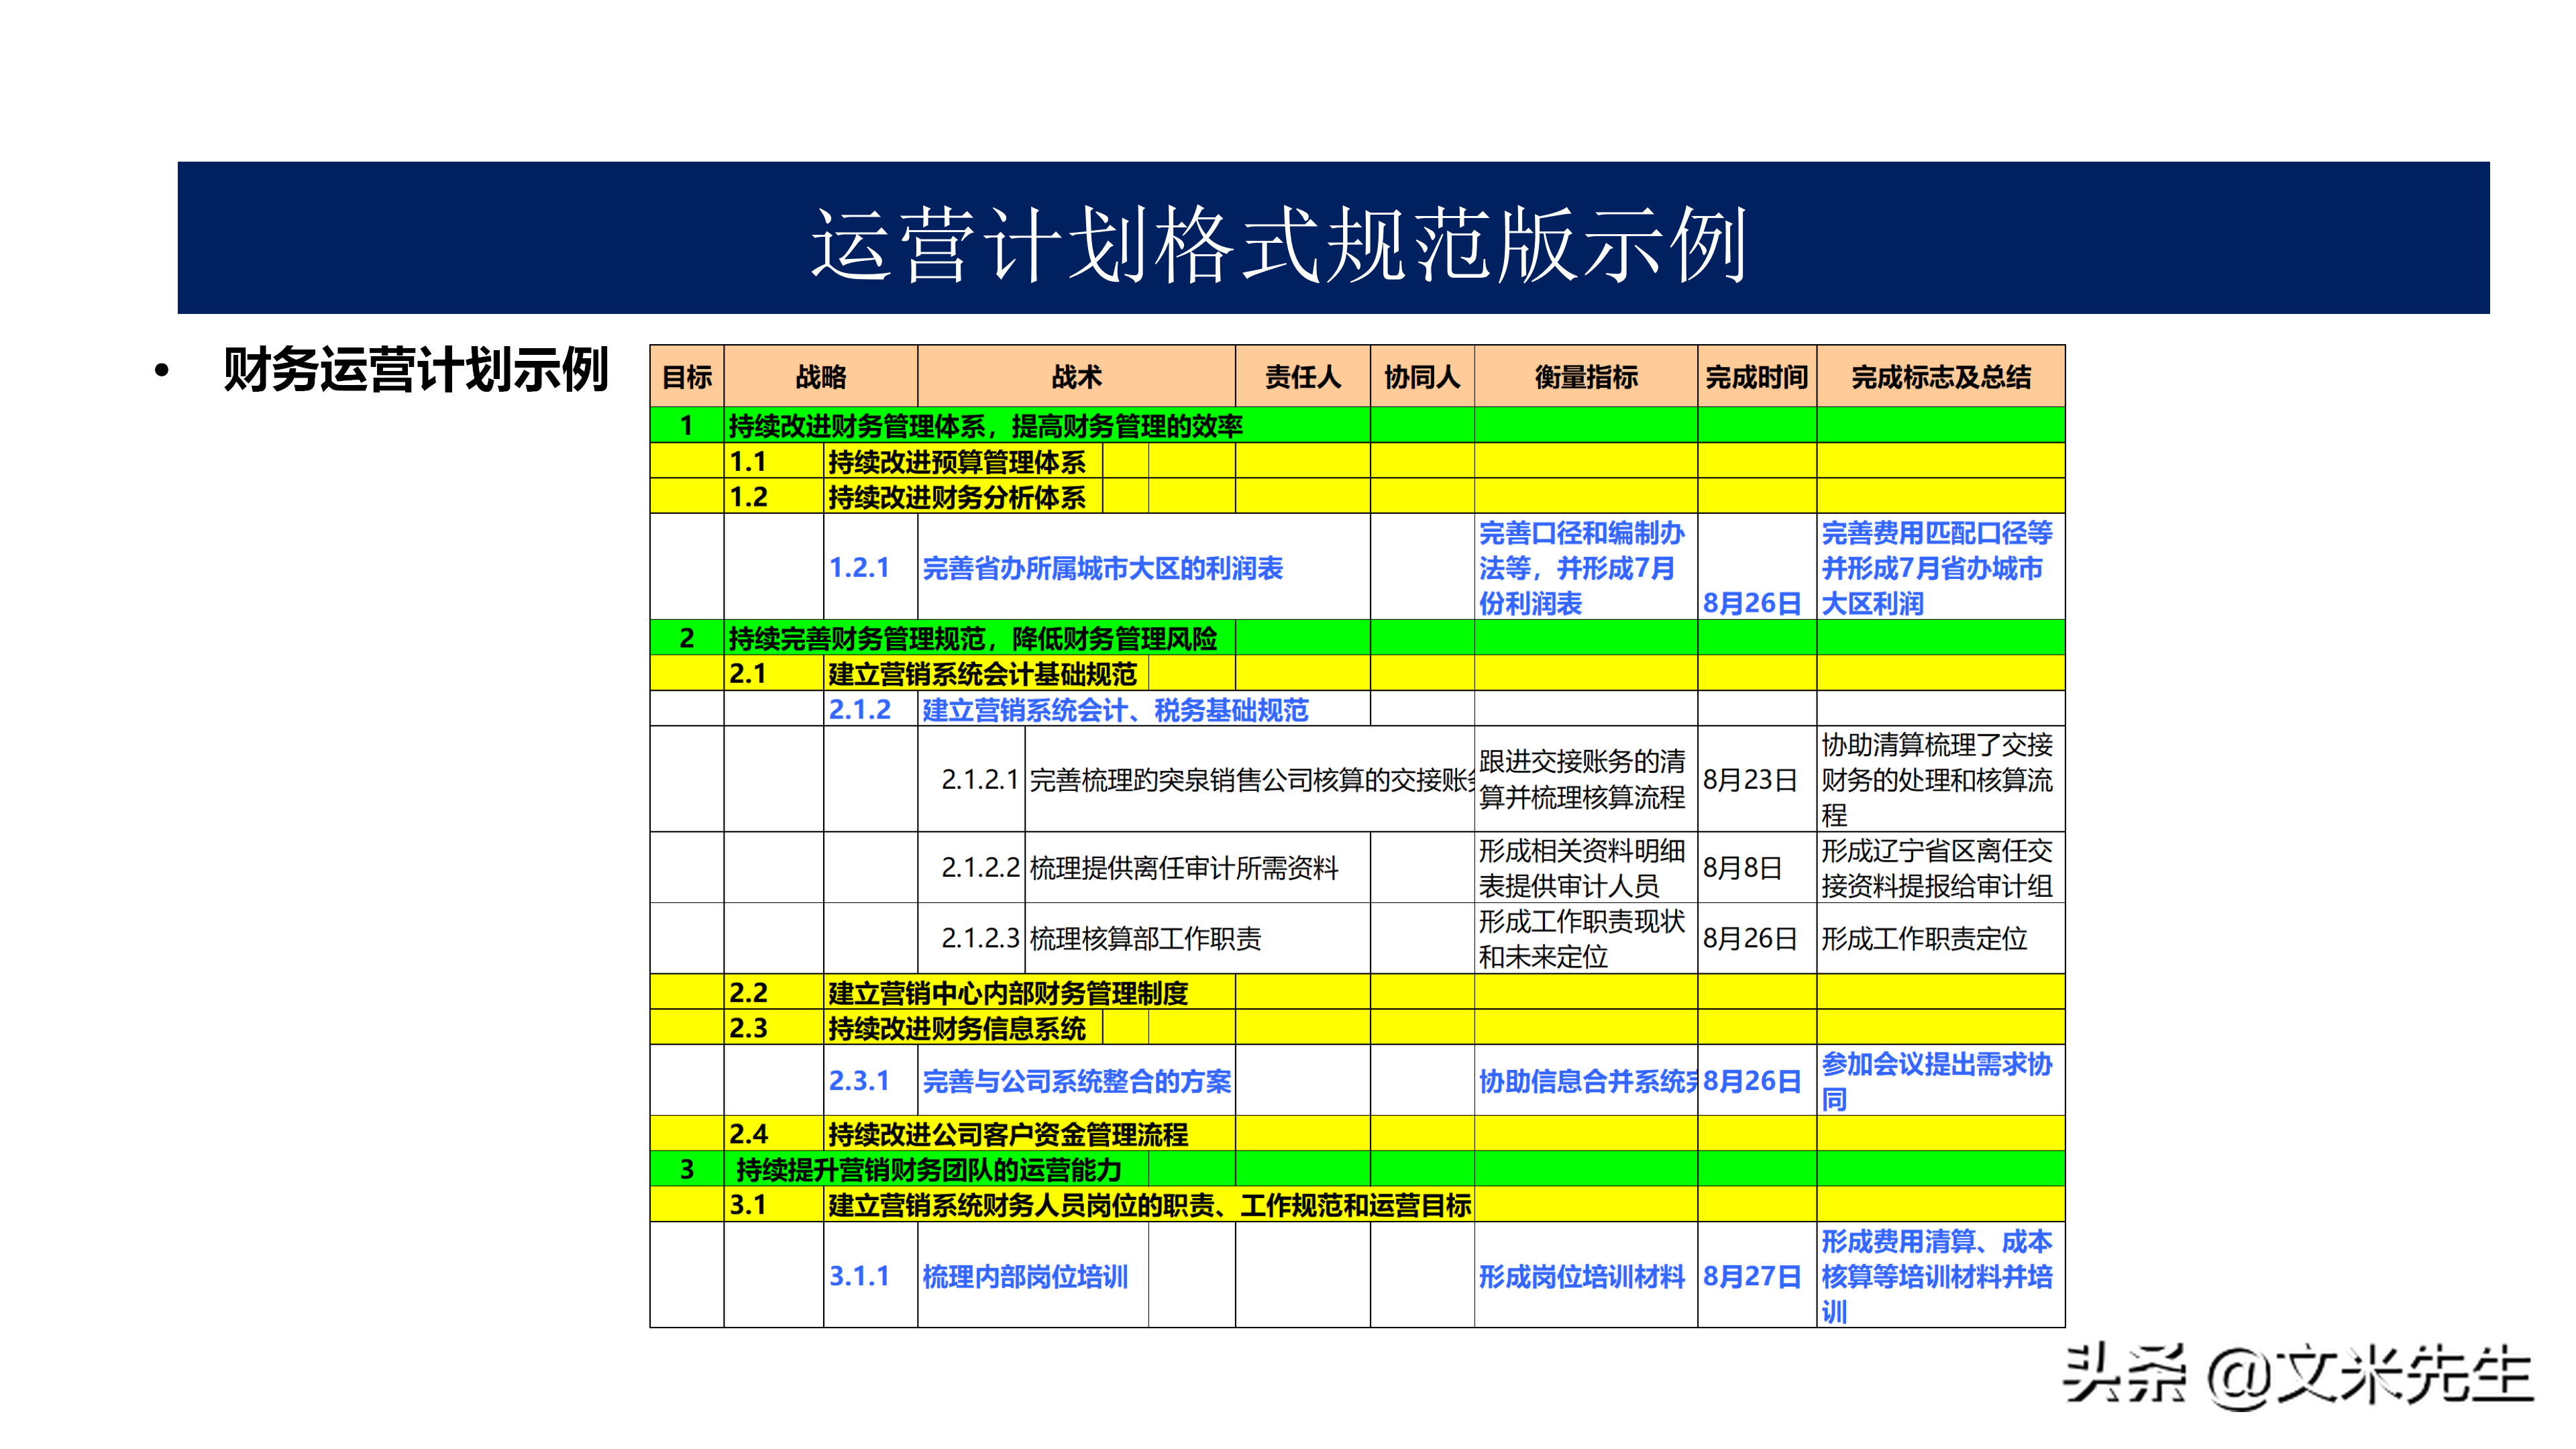Image resolution: width=2576 pixels, height=1449 pixels.
Task: Click the 衡量指标 column header
Action: tap(1586, 377)
